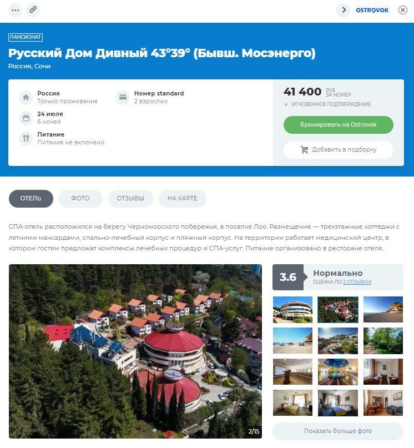Open the ОТЗЫВЫ tab
Viewport: 414px width, 448px height.
(x=130, y=198)
